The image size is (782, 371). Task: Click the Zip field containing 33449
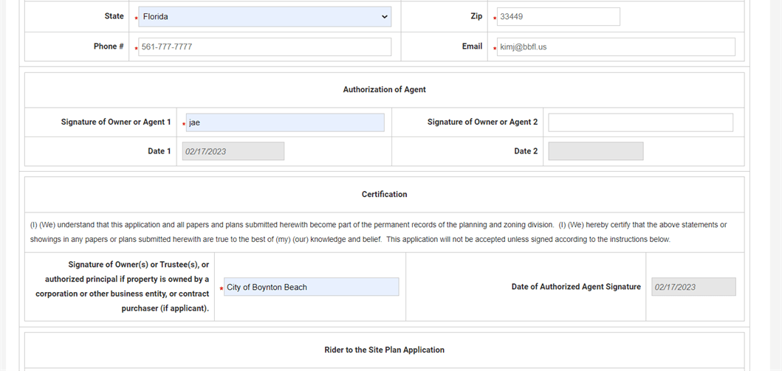(x=558, y=17)
